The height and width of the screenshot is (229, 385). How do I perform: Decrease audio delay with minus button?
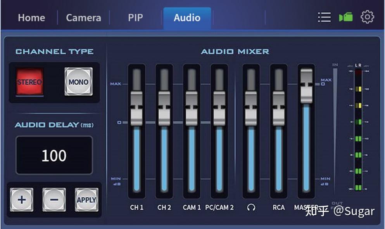[x=54, y=200]
